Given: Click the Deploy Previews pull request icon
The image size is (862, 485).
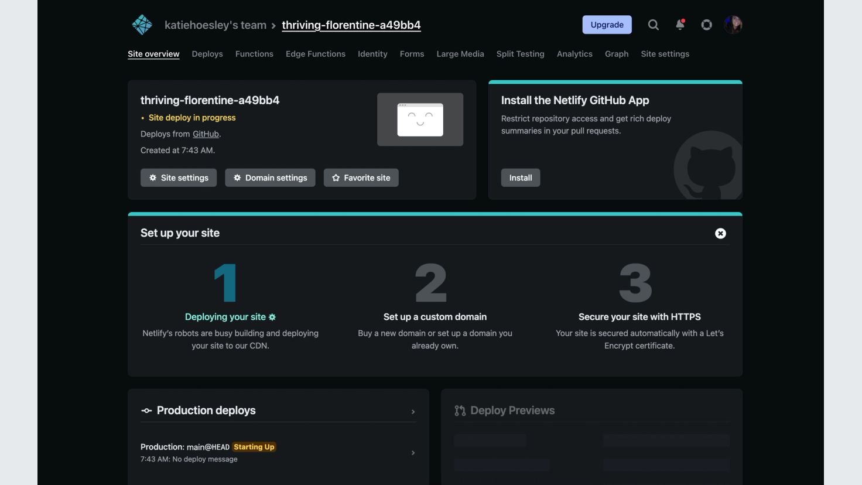Looking at the screenshot, I should [x=460, y=411].
